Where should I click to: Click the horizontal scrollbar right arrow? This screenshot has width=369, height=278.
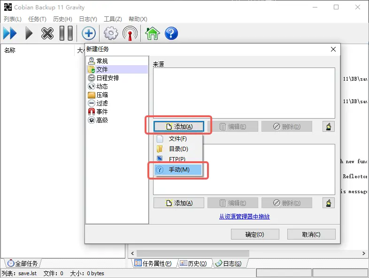tap(363, 253)
